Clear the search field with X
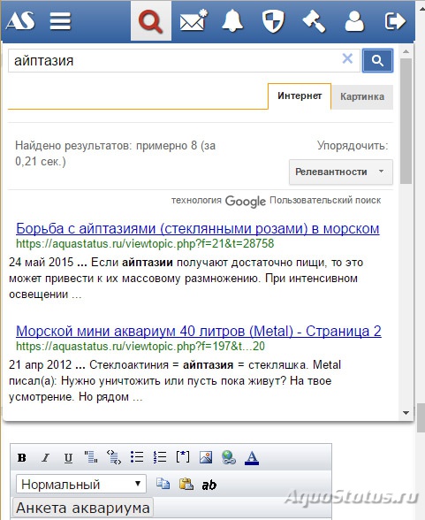Screen dimensions: 425x520 tap(347, 58)
